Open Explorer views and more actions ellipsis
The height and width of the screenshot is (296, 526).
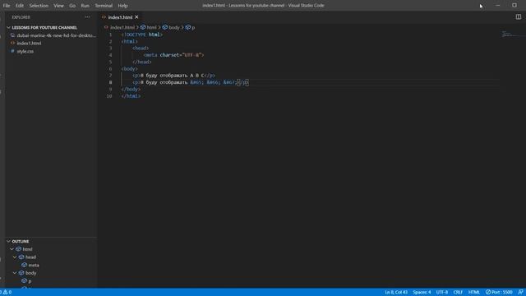point(88,17)
